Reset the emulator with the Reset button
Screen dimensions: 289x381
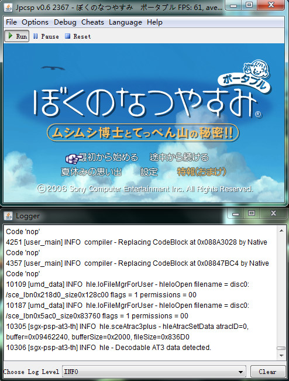[x=78, y=36]
